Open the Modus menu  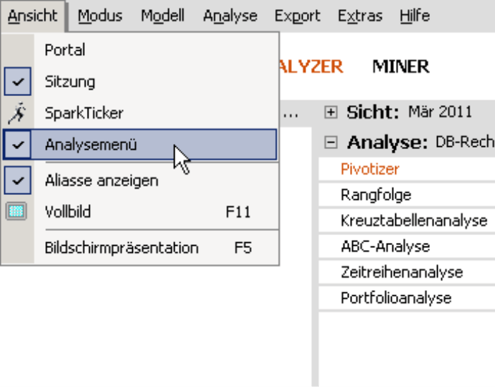[100, 16]
